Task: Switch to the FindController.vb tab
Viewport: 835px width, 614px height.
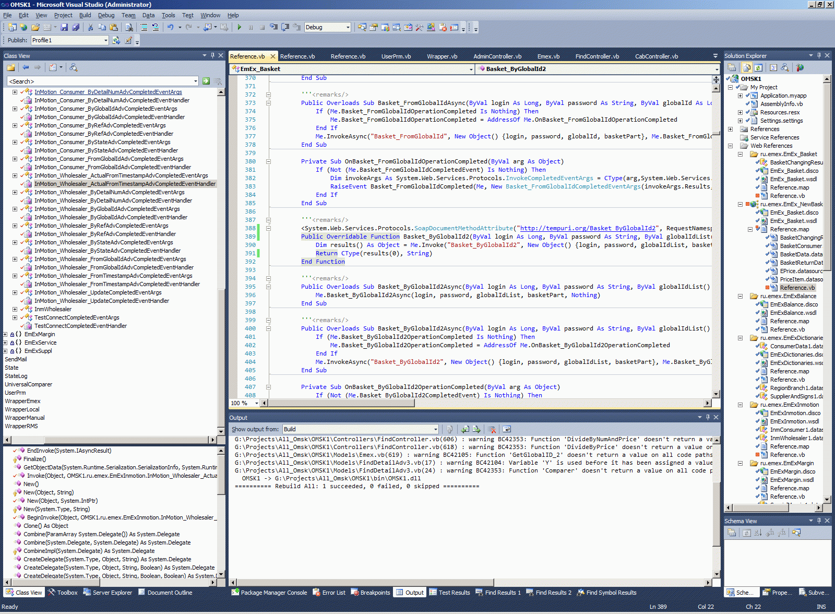Action: point(597,56)
